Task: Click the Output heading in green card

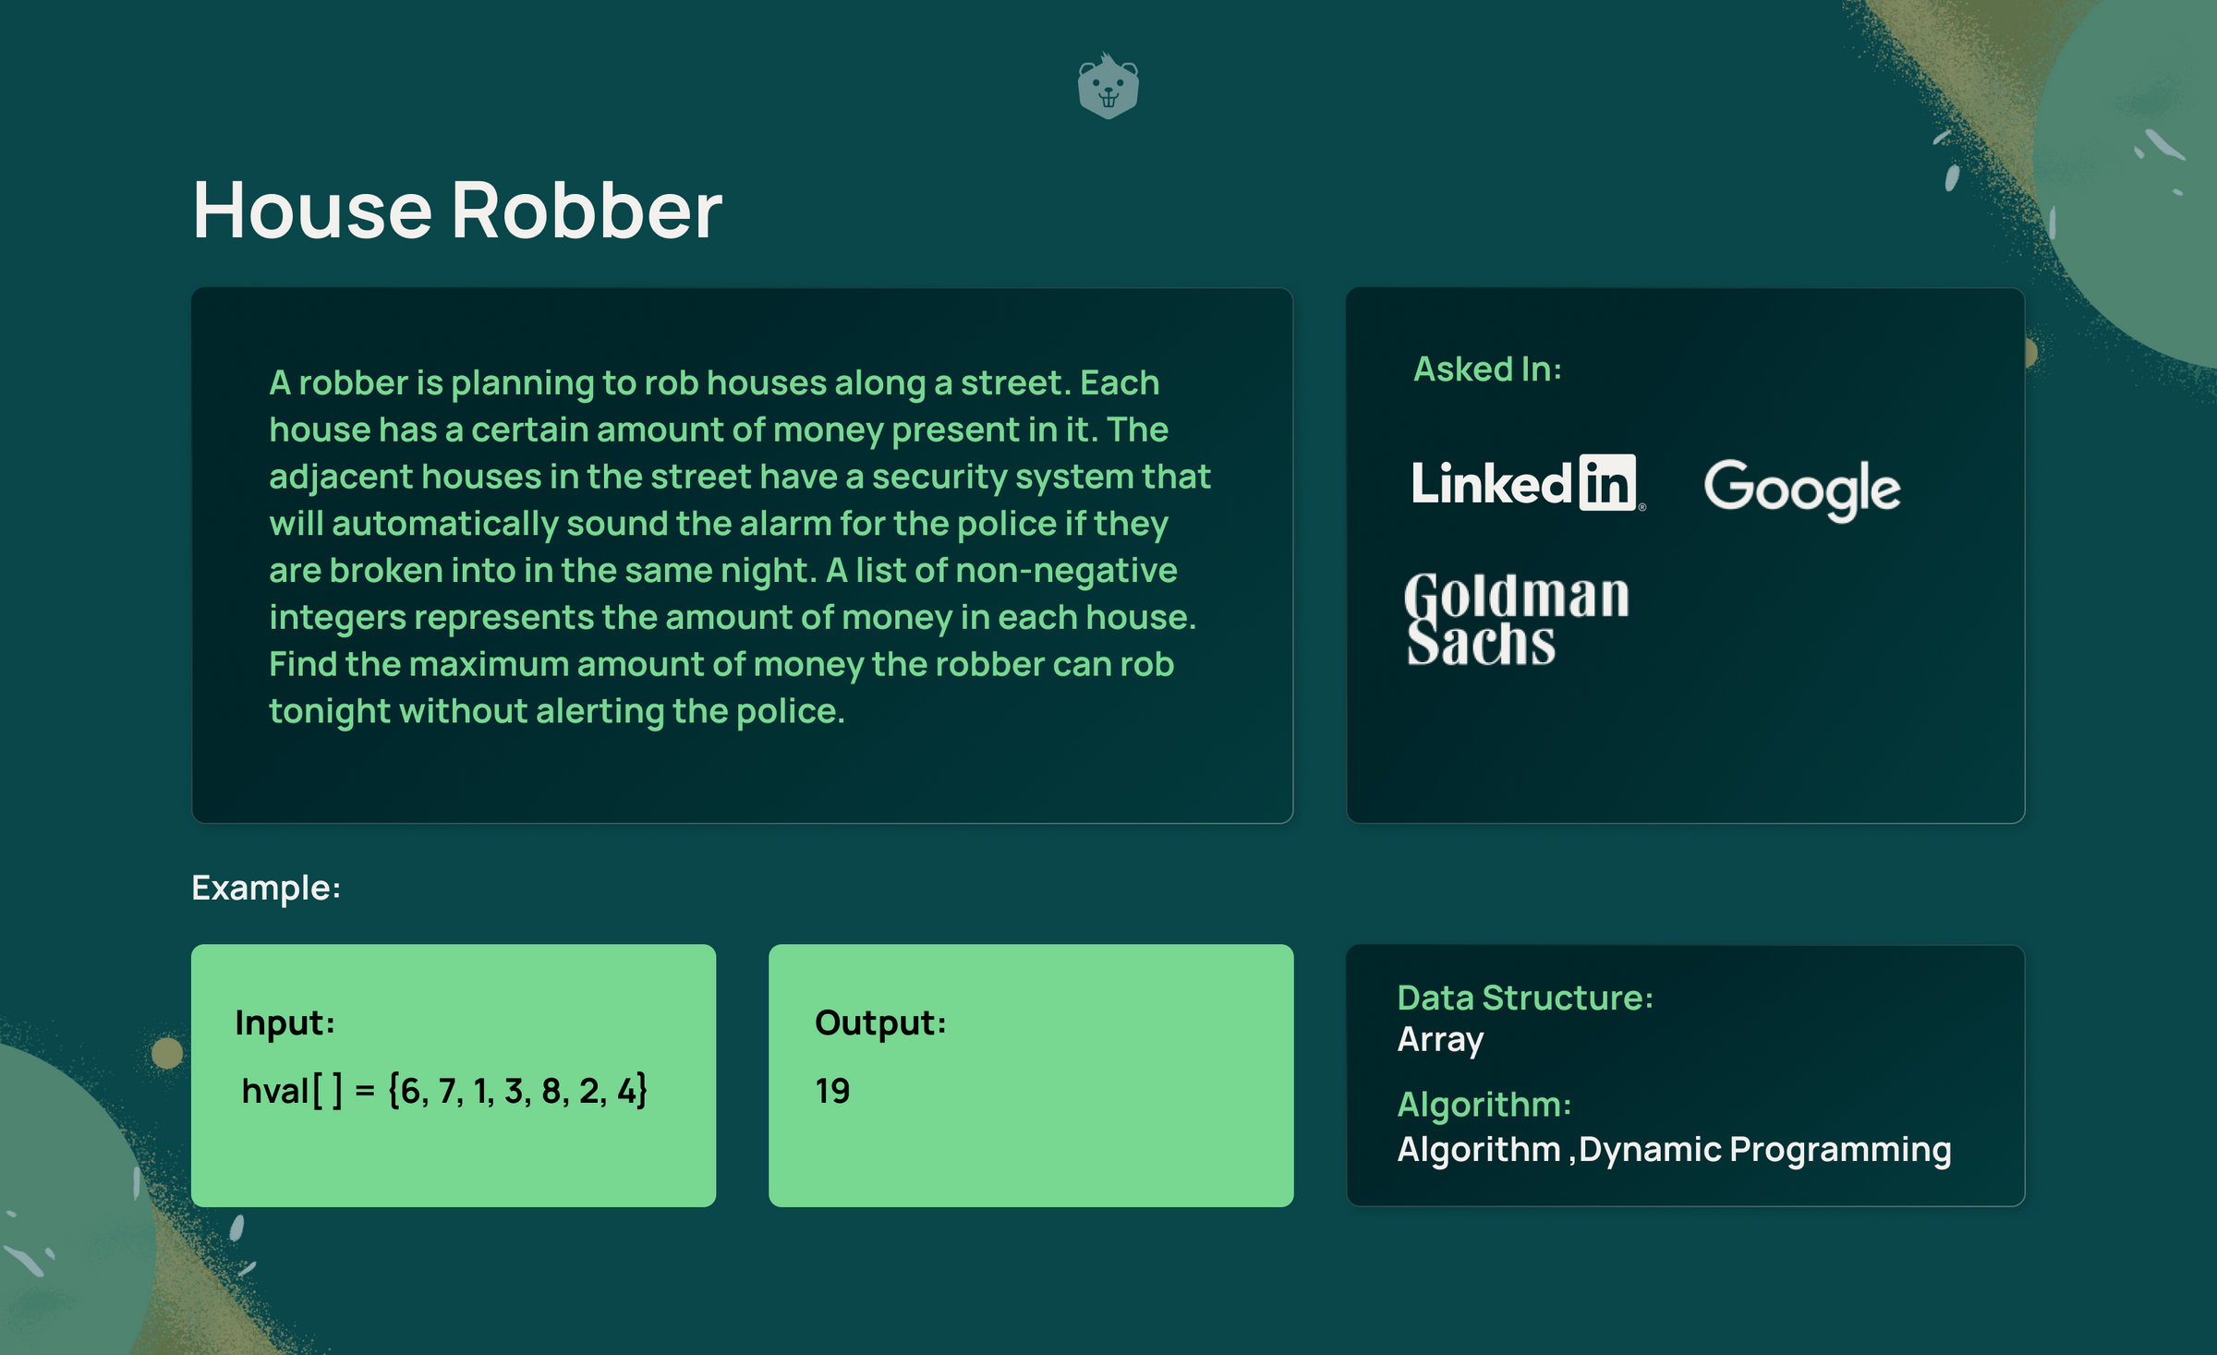Action: 880,1022
